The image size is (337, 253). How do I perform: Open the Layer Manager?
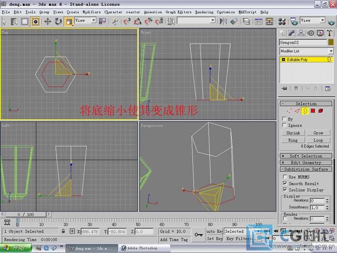tap(246, 21)
